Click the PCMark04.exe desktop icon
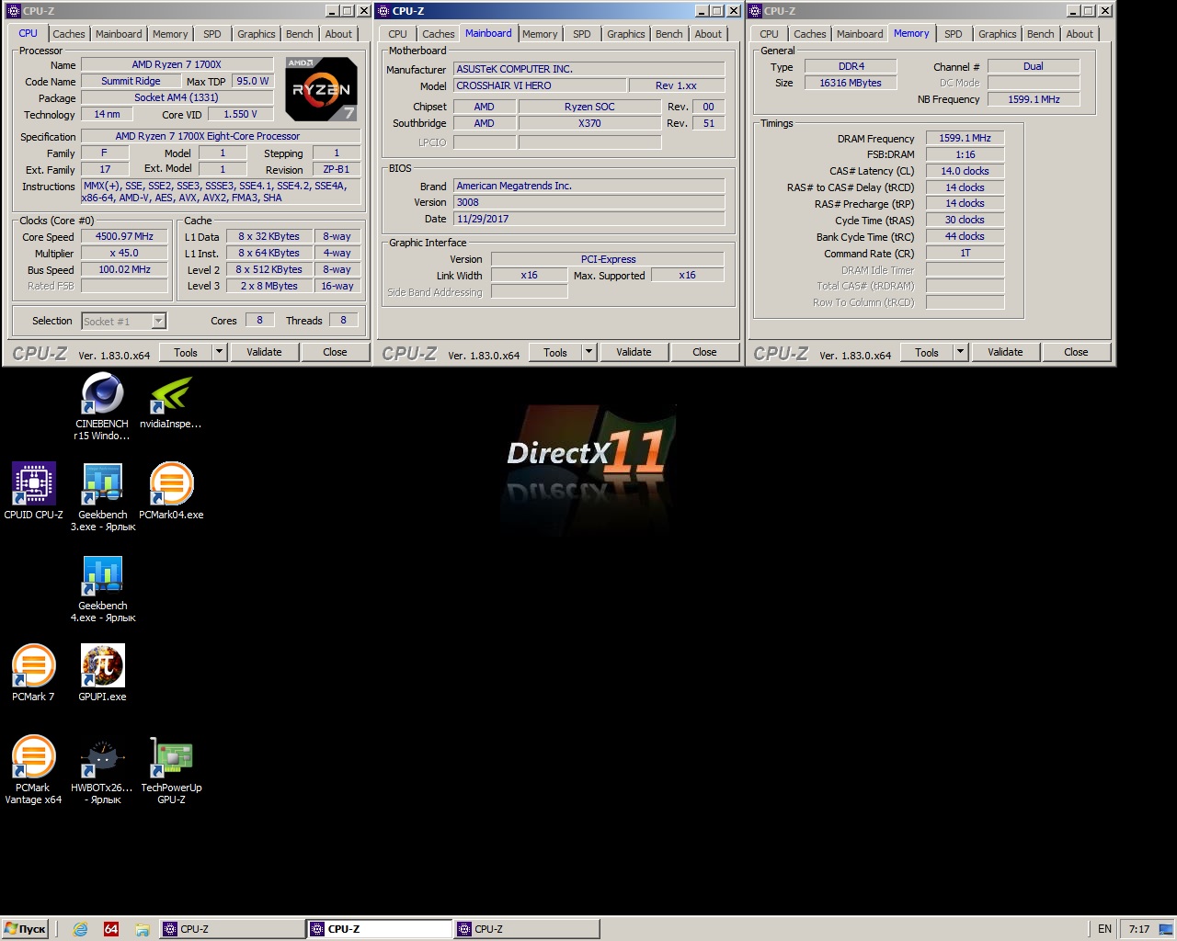1177x941 pixels. pos(171,492)
